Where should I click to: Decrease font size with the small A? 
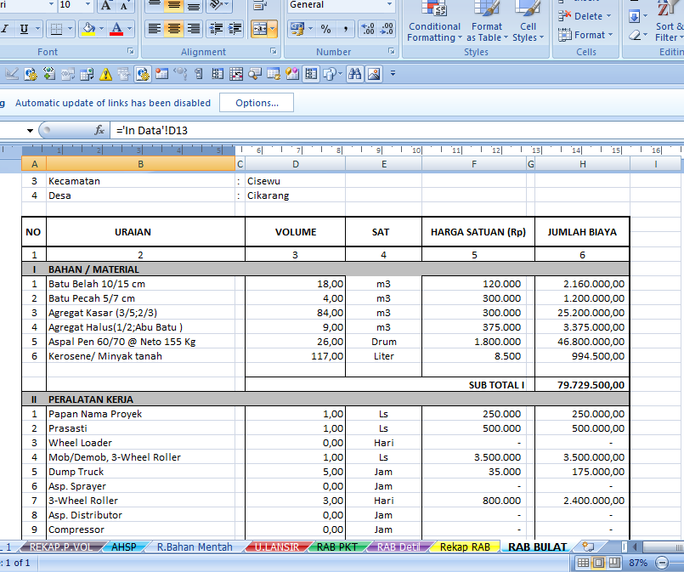tap(124, 5)
